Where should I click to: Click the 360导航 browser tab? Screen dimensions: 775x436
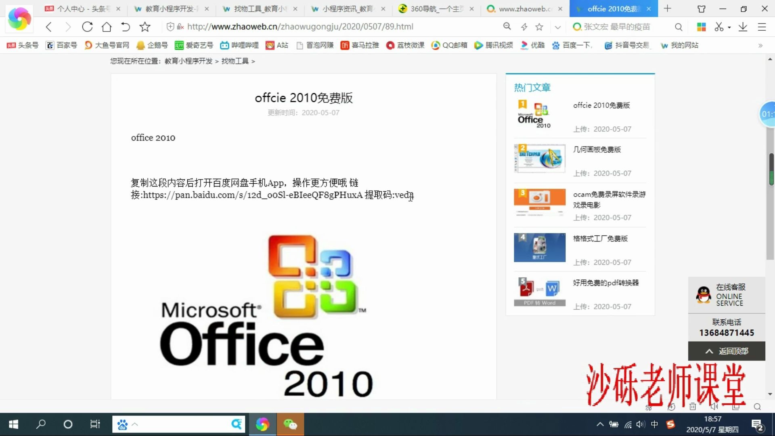[437, 8]
